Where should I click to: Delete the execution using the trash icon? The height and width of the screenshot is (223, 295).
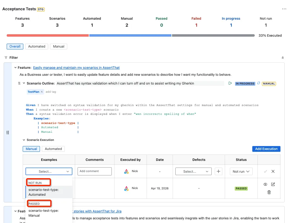[x=269, y=192]
